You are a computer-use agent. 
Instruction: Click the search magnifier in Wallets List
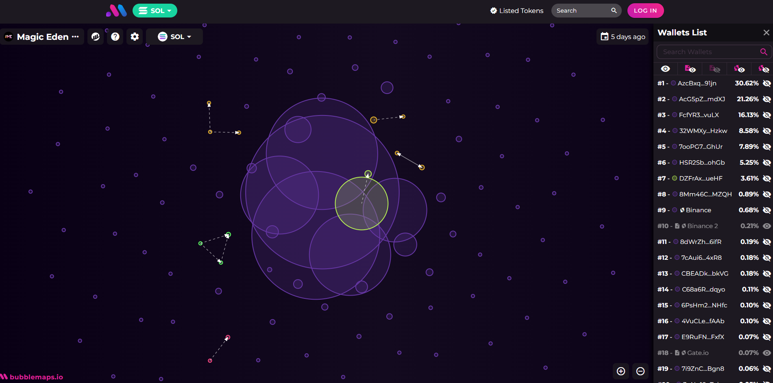tap(763, 52)
